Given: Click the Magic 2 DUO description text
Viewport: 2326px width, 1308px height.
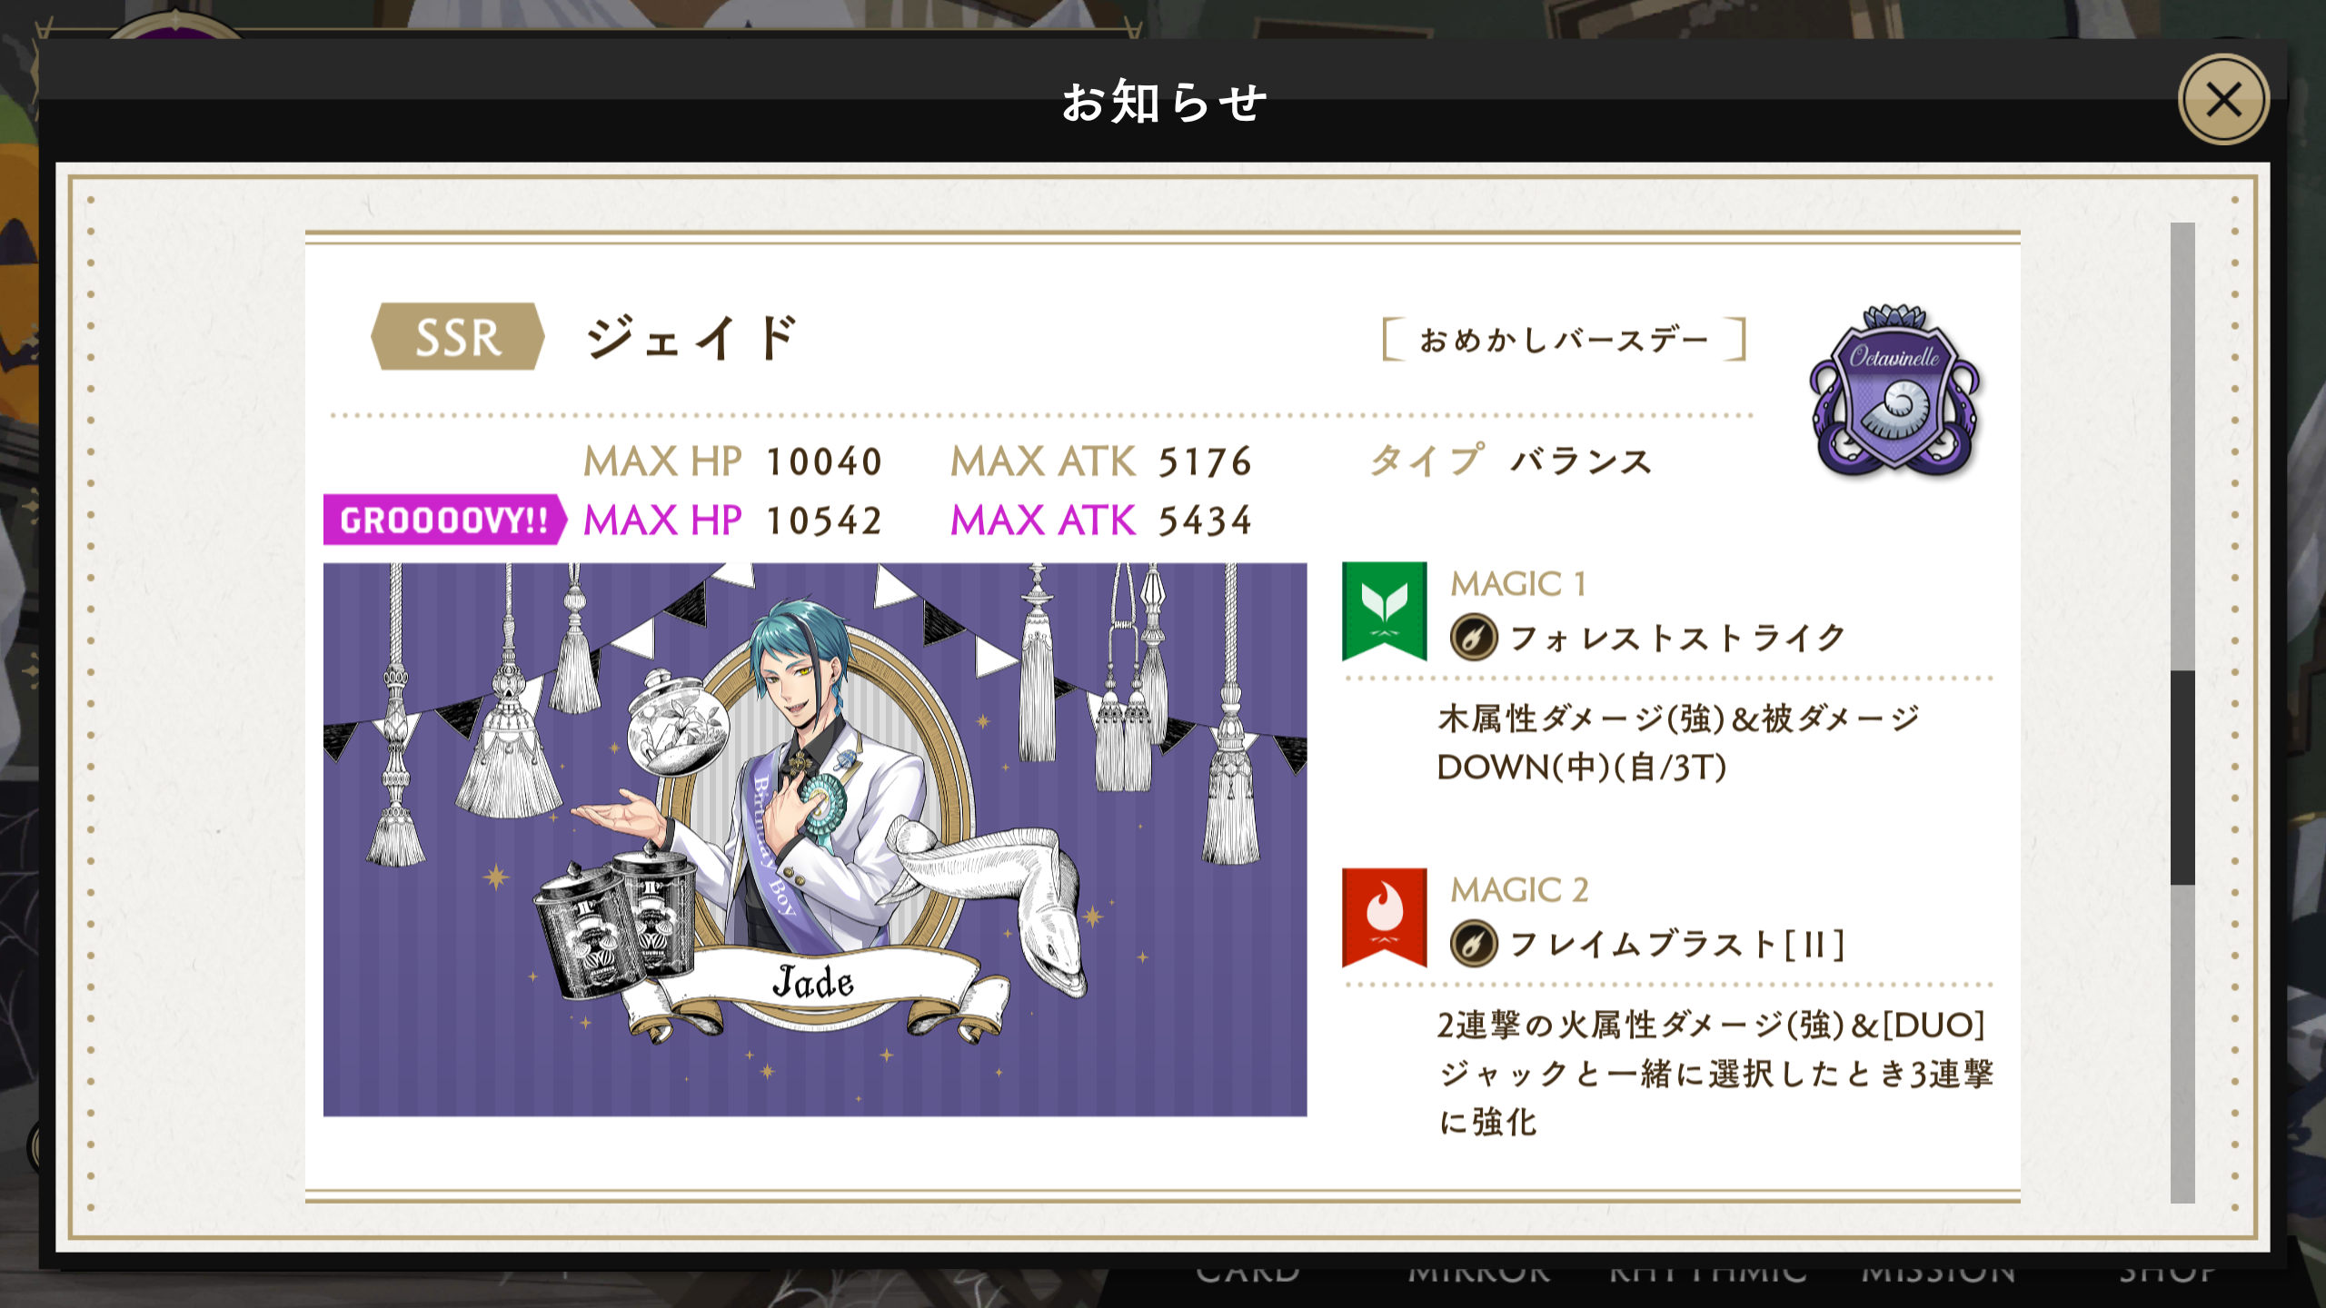Looking at the screenshot, I should (x=1715, y=1073).
